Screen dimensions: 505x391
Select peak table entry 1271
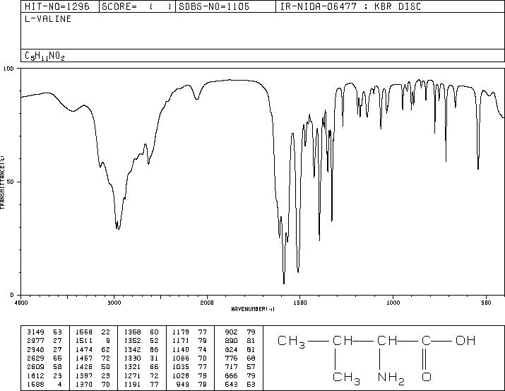coord(132,376)
